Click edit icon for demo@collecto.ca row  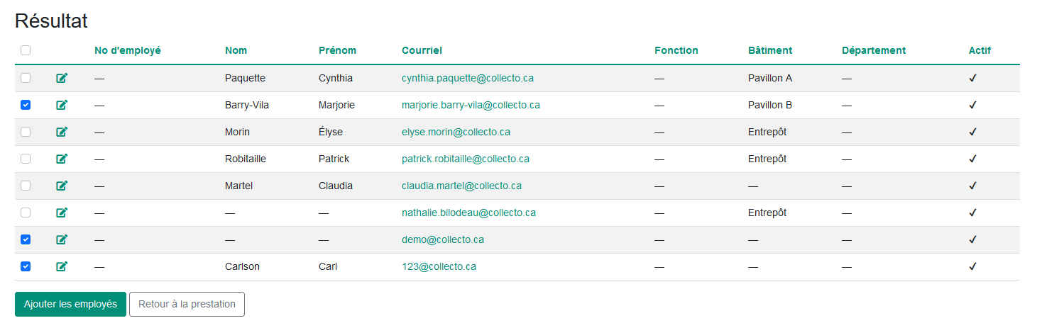pyautogui.click(x=62, y=239)
